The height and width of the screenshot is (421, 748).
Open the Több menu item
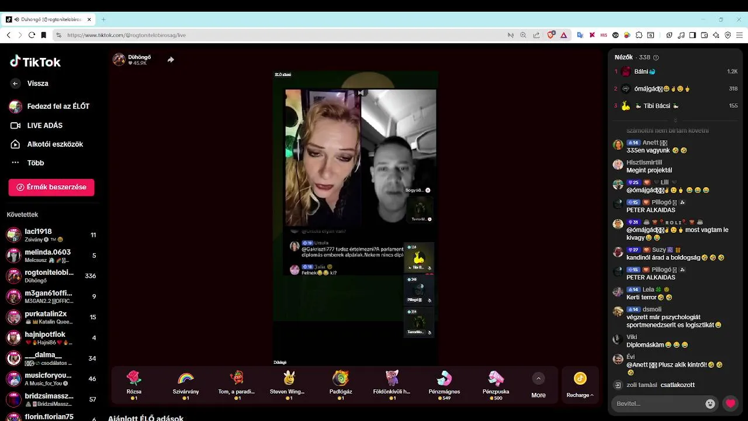pyautogui.click(x=27, y=163)
